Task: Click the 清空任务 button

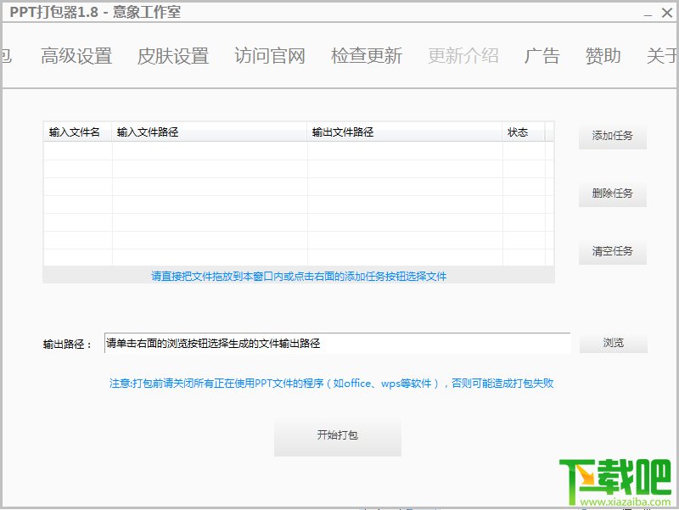Action: point(612,251)
